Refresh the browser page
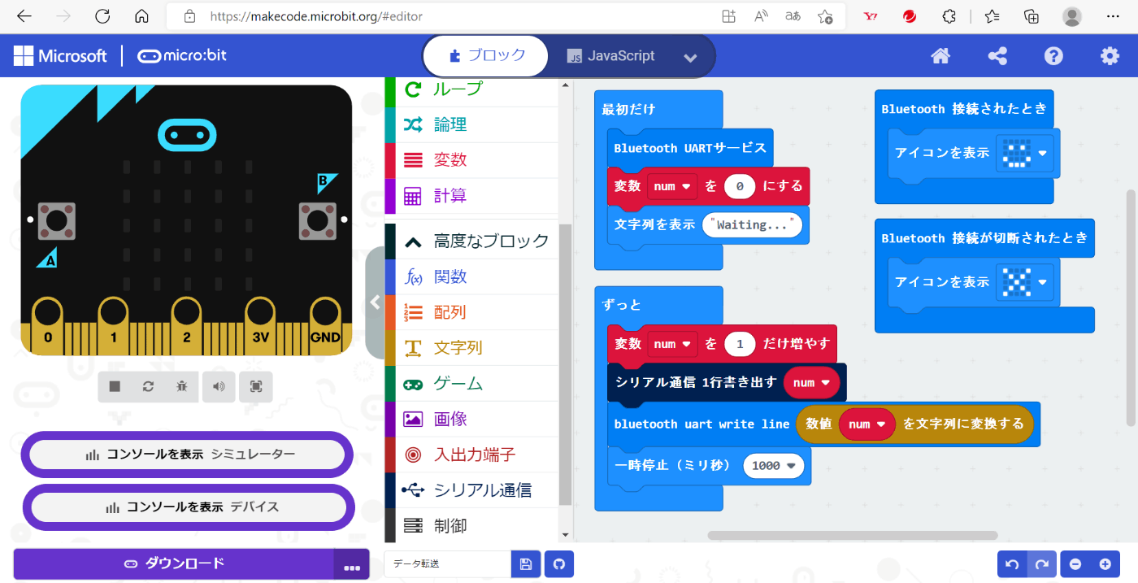The width and height of the screenshot is (1138, 583). tap(102, 16)
